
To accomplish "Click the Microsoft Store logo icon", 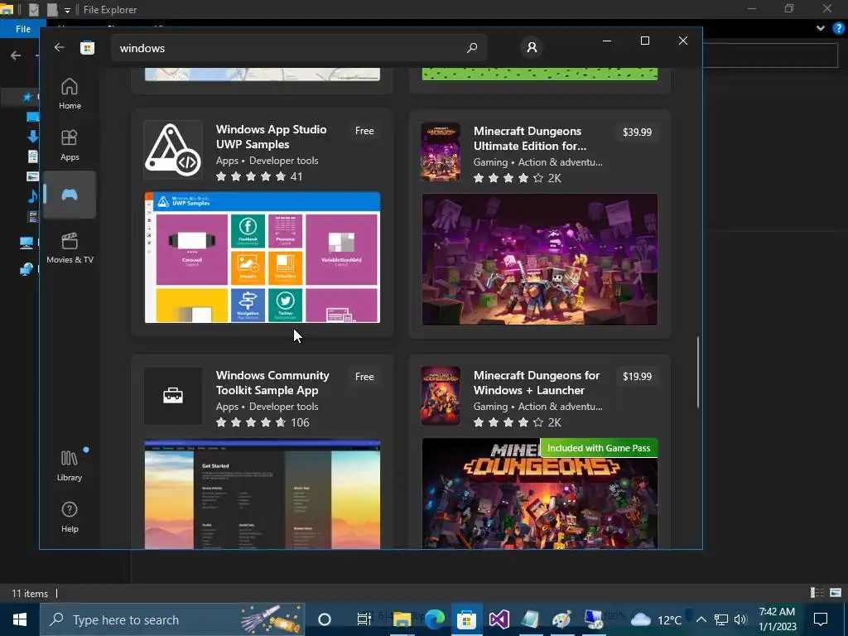I will coord(87,47).
